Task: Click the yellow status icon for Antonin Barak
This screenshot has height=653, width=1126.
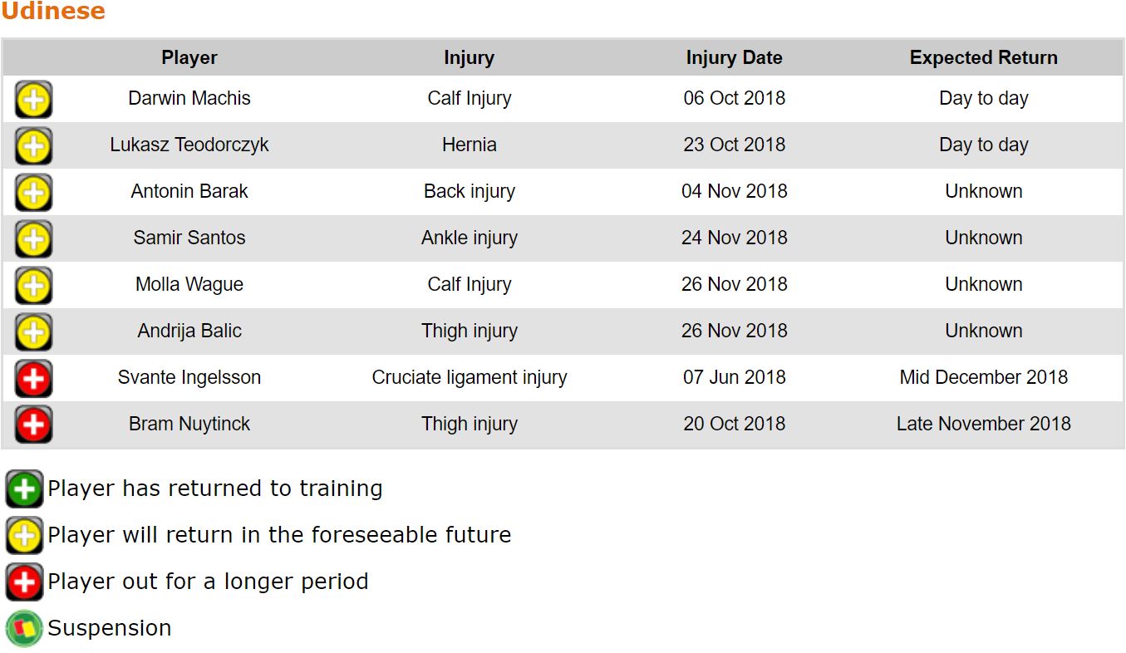Action: [33, 193]
